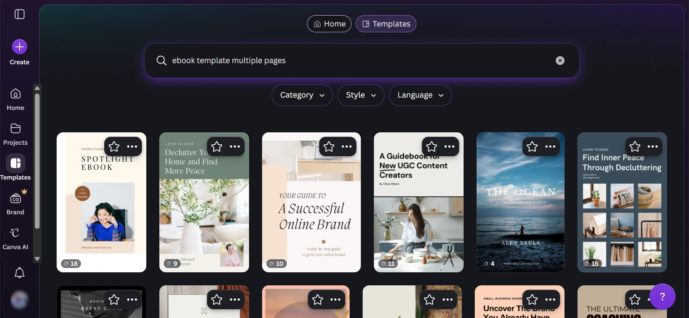Open Home in the left sidebar
689x318 pixels.
[15, 99]
